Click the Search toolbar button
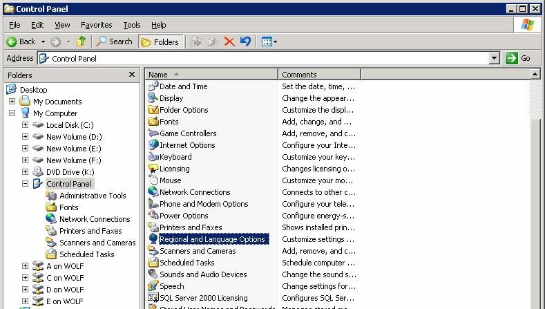The height and width of the screenshot is (309, 545). [115, 41]
